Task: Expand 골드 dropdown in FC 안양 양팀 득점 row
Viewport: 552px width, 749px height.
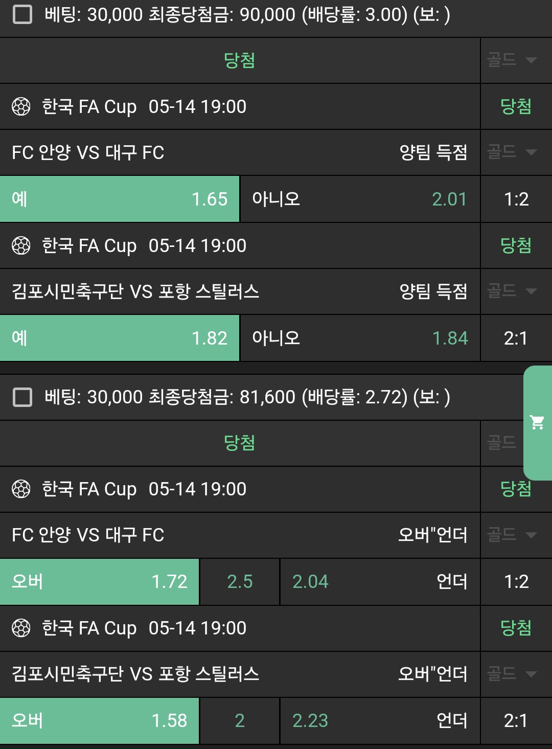Action: (512, 152)
